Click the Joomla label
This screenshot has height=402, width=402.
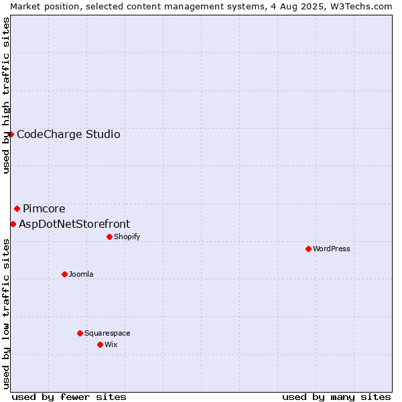(81, 274)
